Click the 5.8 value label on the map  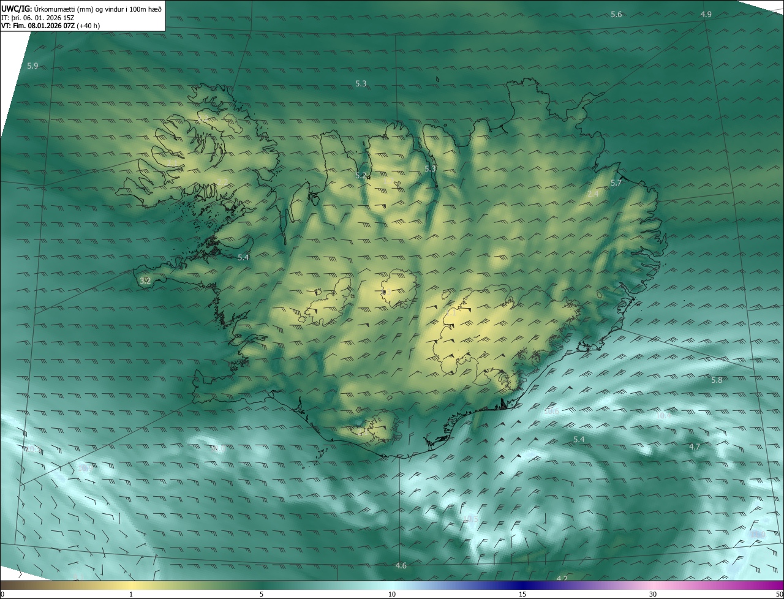[x=717, y=380]
